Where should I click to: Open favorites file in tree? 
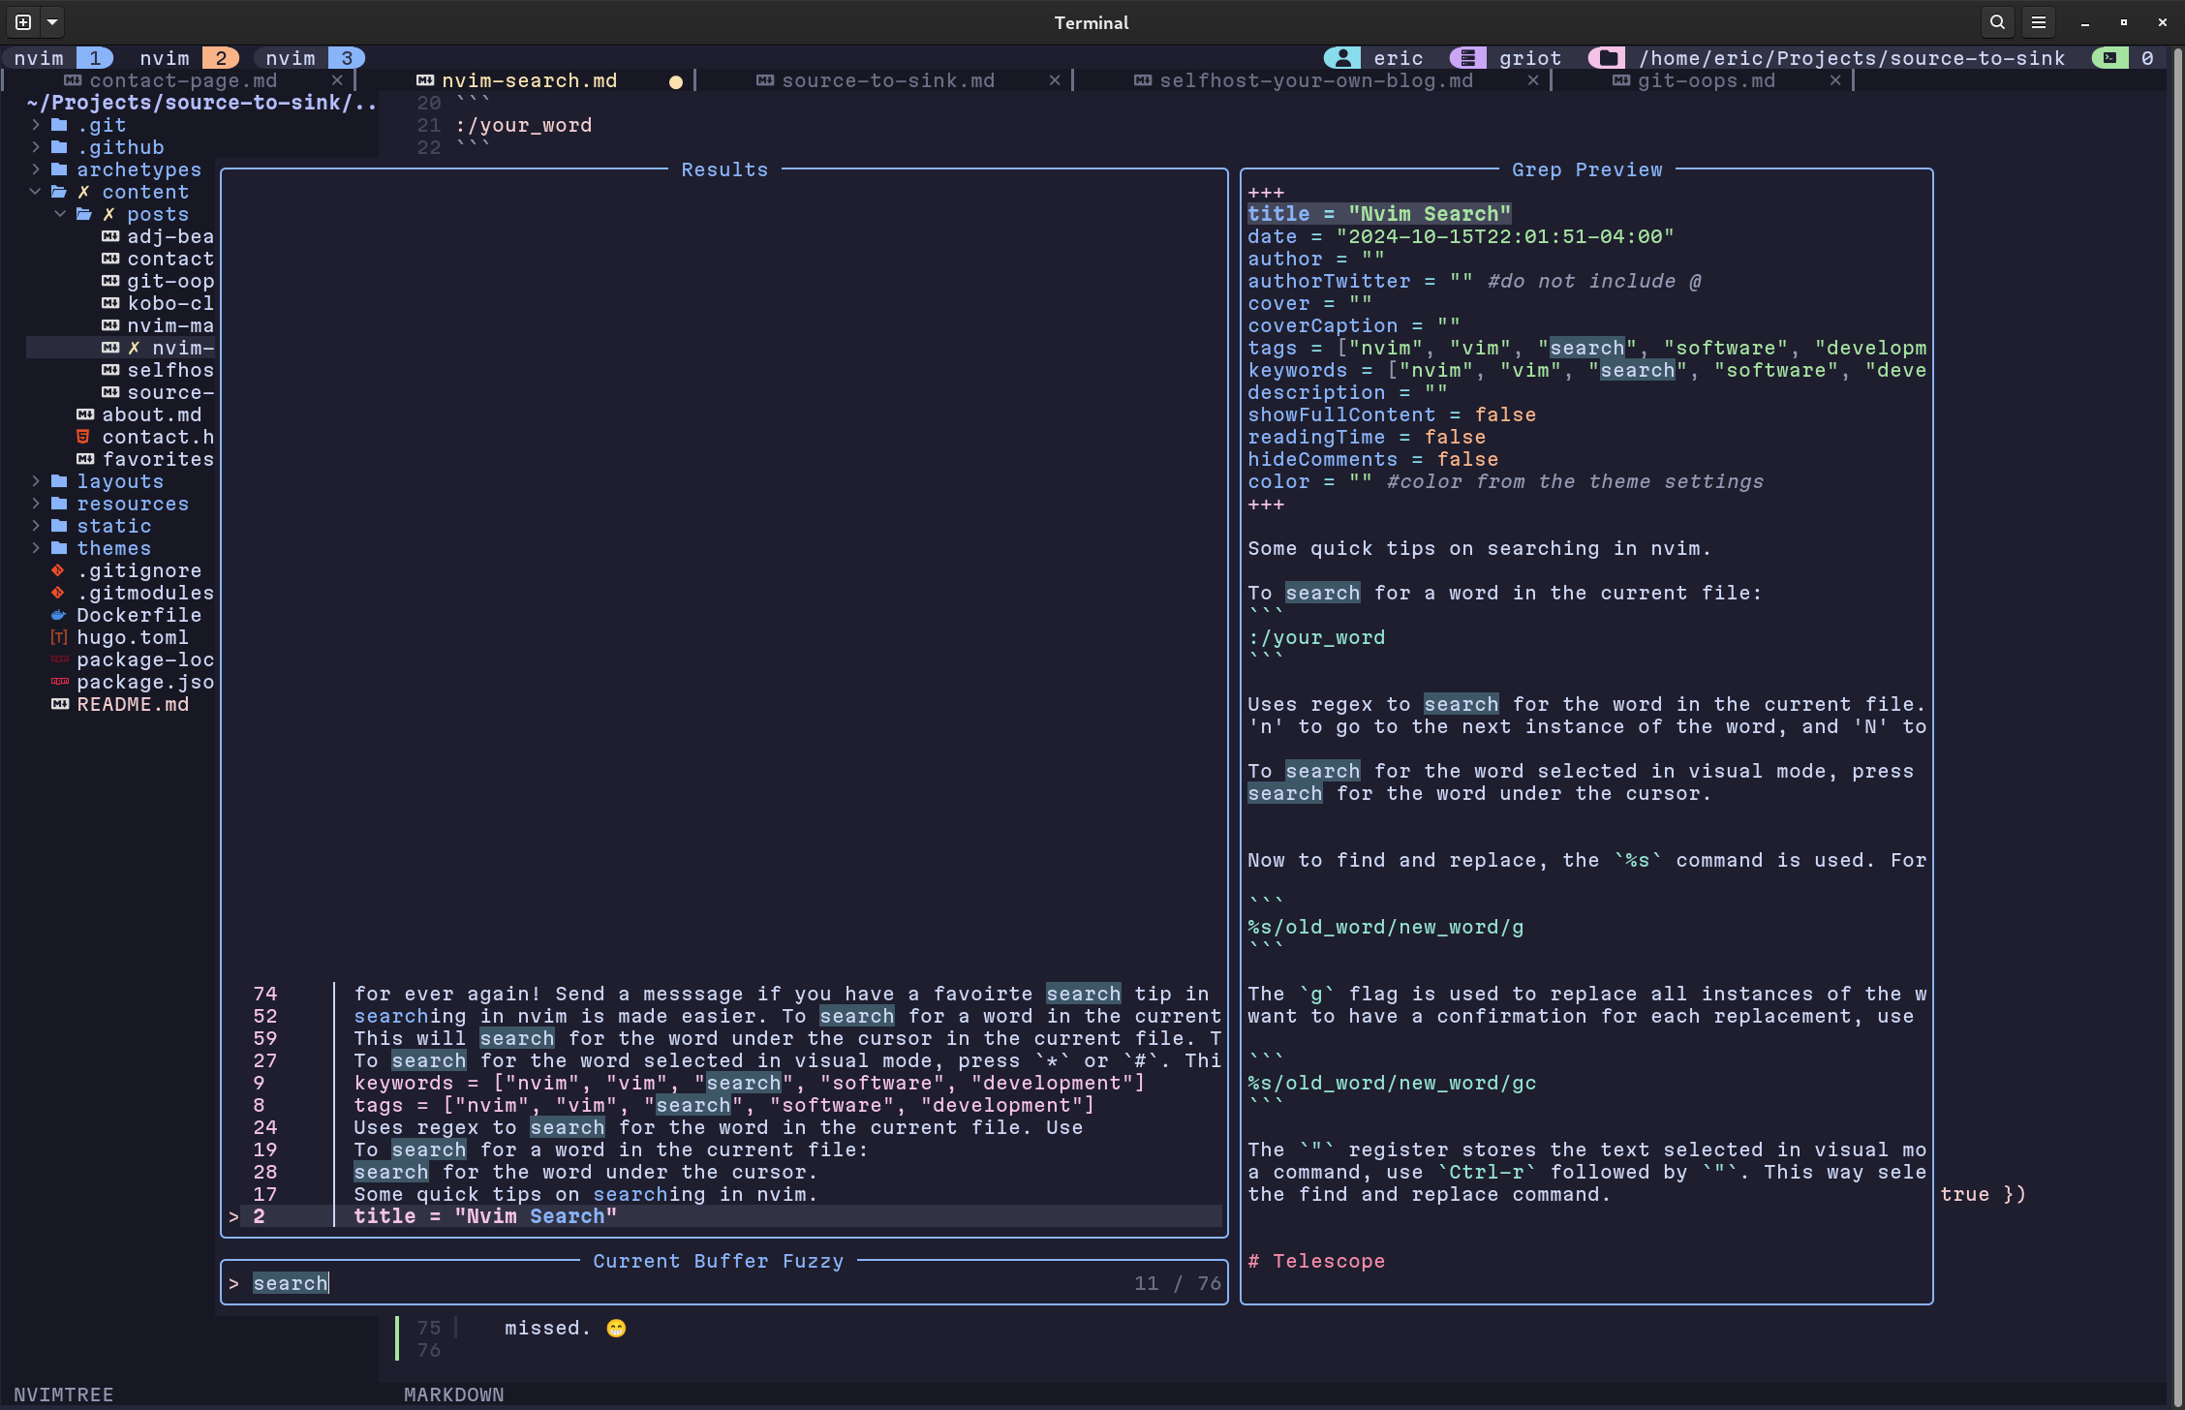click(x=157, y=459)
